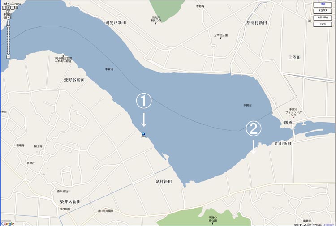Click the 手賀沼フィッシングセンター map label
The width and height of the screenshot is (336, 226).
click(x=293, y=112)
